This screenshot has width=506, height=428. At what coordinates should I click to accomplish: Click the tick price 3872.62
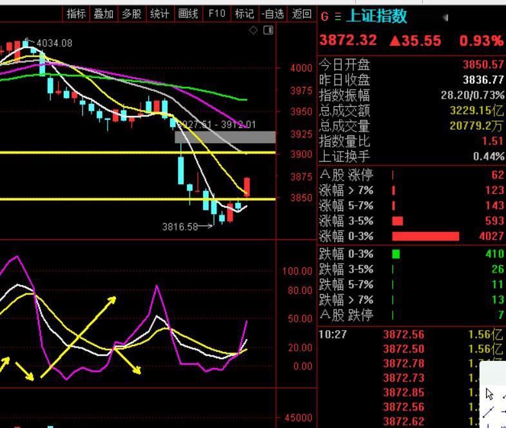404,421
